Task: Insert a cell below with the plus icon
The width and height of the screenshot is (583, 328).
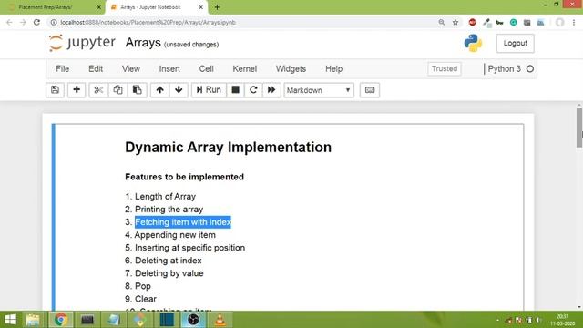Action: tap(77, 90)
